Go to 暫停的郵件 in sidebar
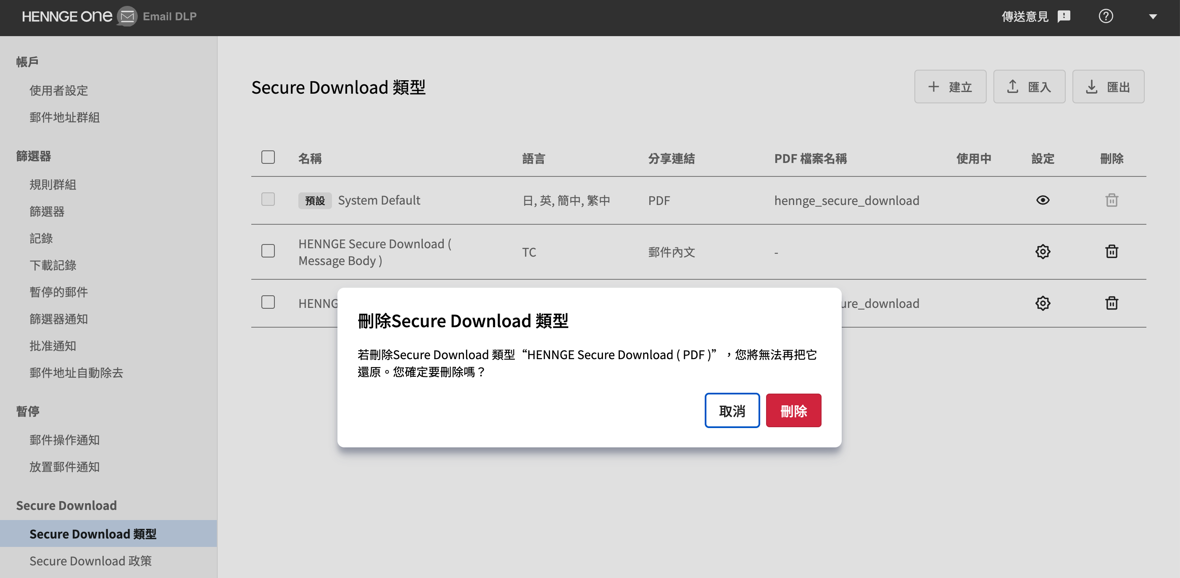Screen dimensions: 1180x578 coord(59,292)
